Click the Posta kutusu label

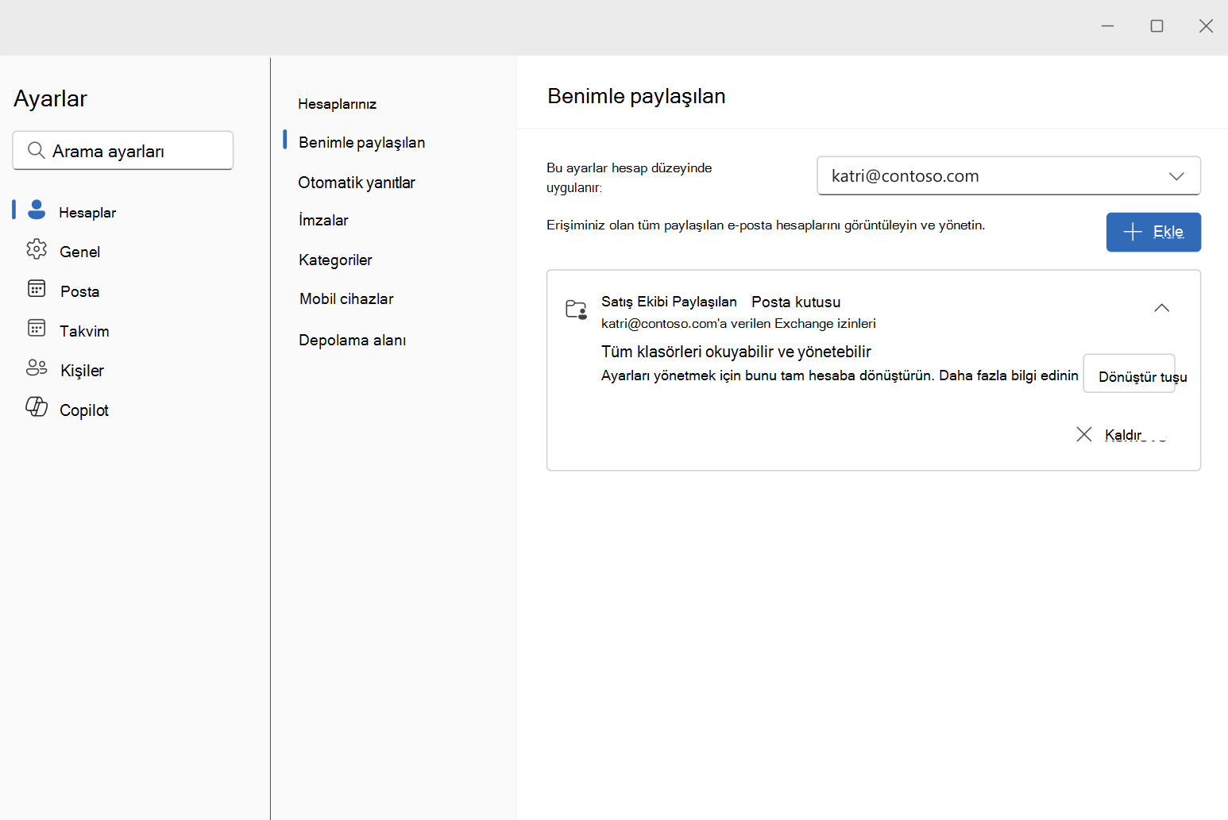(796, 302)
